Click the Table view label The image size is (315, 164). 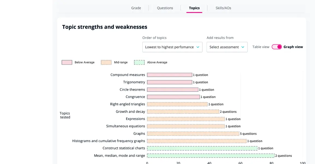(x=261, y=47)
